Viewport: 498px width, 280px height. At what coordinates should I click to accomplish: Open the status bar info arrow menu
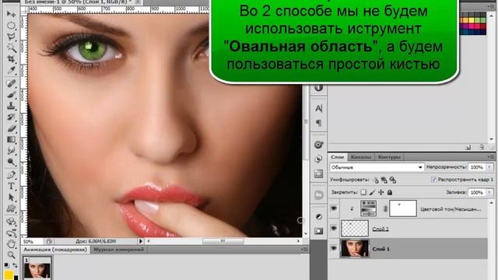(141, 241)
